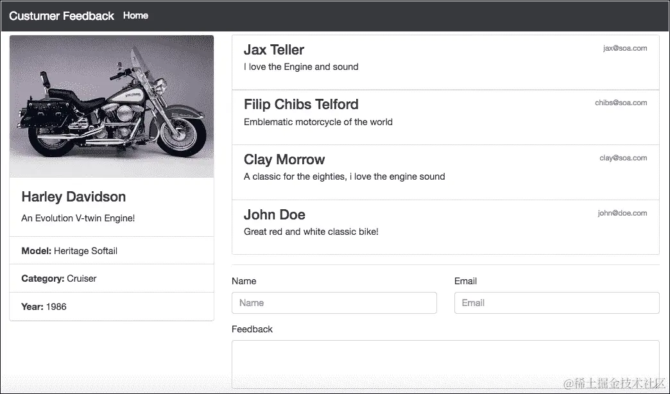
Task: Click 'I love the Engine and sound' comment
Action: pos(301,67)
